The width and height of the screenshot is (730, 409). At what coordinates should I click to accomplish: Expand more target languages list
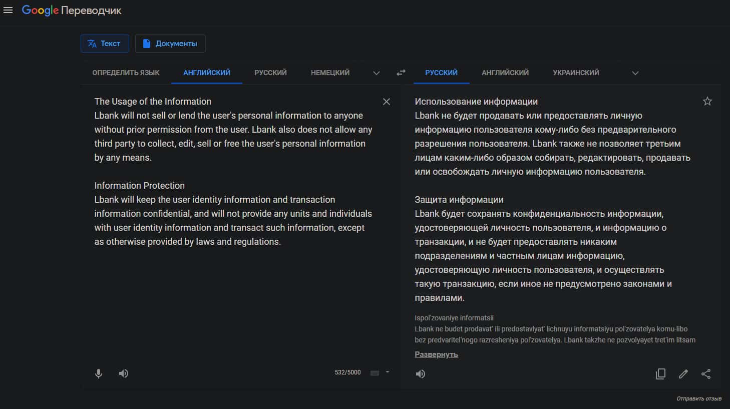click(x=635, y=73)
